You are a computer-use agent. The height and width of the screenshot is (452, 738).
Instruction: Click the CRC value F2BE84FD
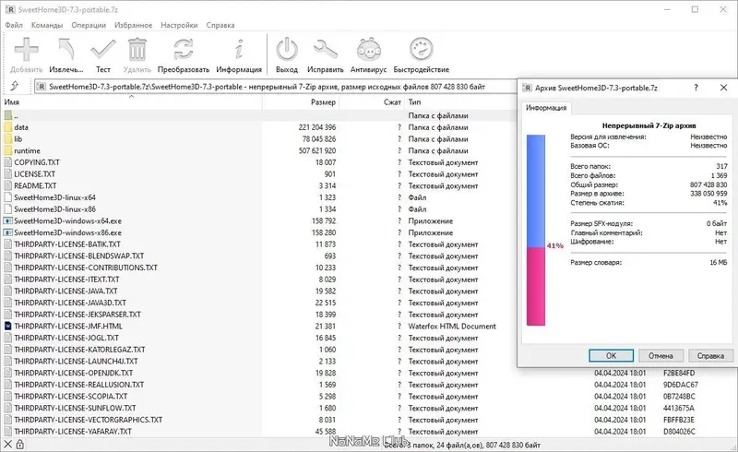pyautogui.click(x=679, y=373)
